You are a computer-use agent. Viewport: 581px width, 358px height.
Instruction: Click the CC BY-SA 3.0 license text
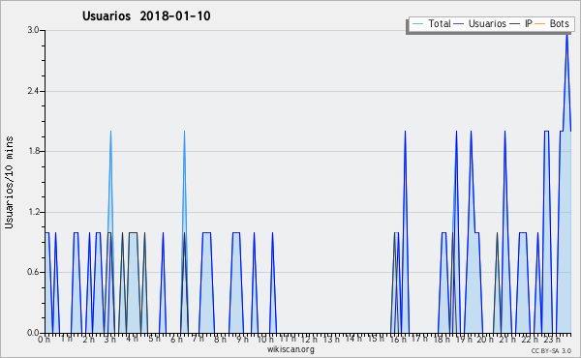pos(551,350)
